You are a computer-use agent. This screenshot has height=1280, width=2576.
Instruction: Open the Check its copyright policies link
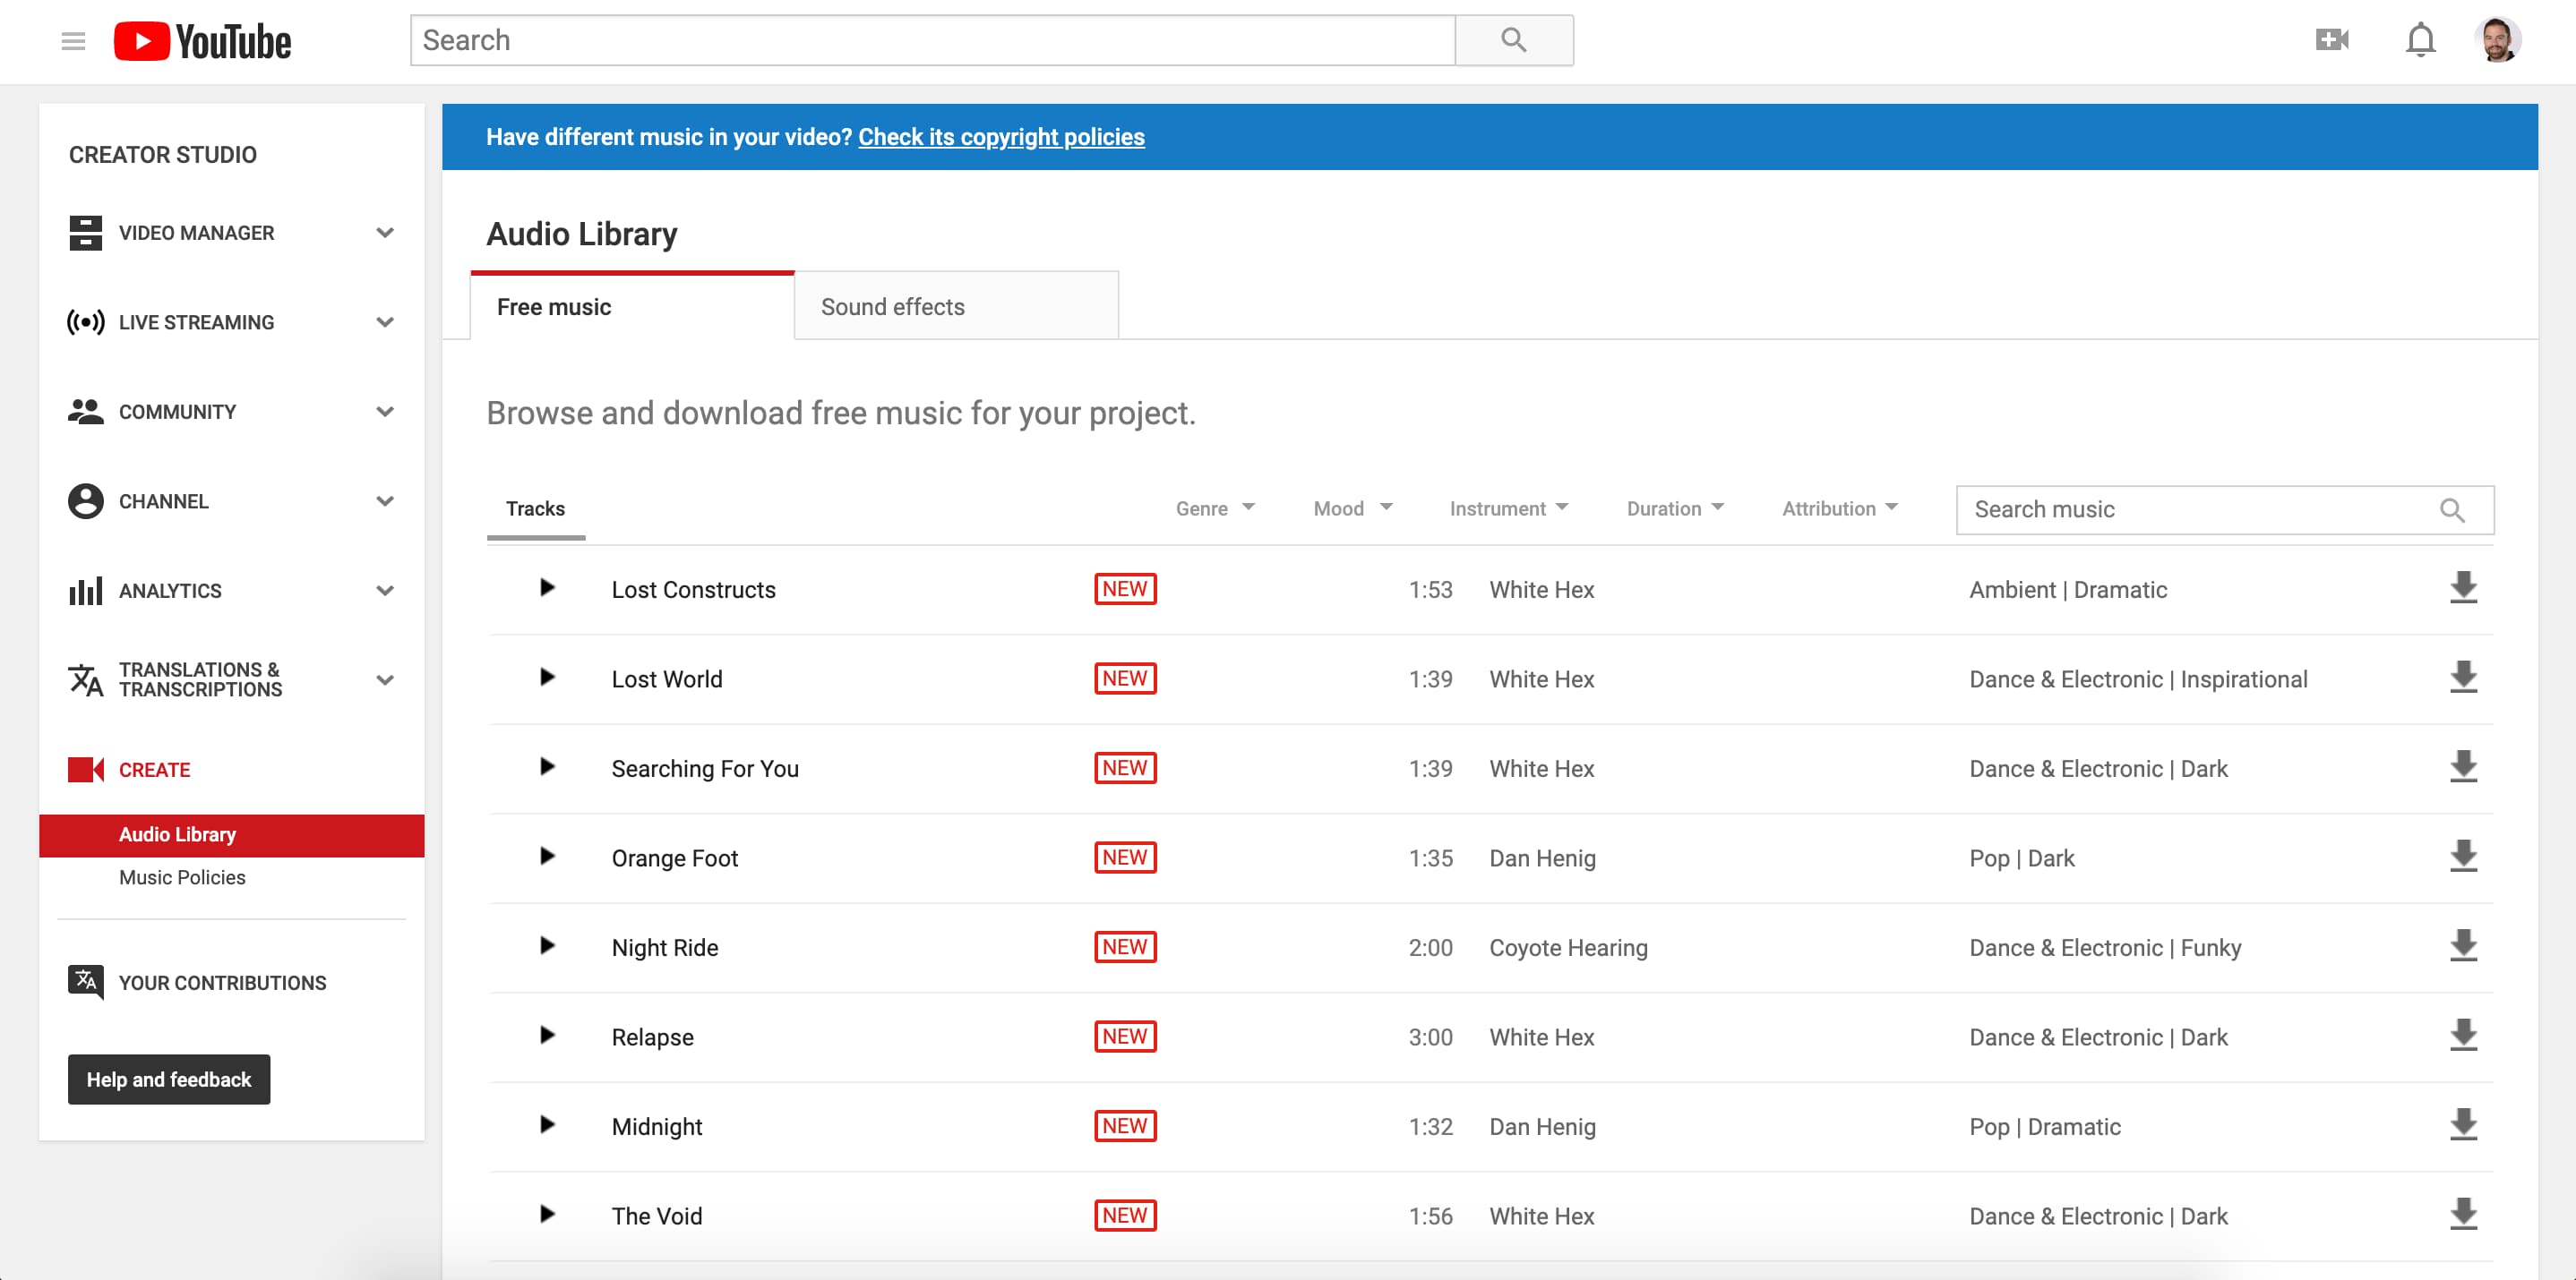(1000, 137)
